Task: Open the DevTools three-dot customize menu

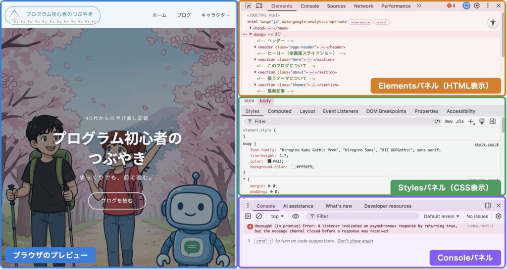Action: (488, 6)
